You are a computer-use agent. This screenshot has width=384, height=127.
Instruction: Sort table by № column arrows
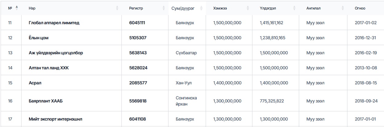pos(17,8)
